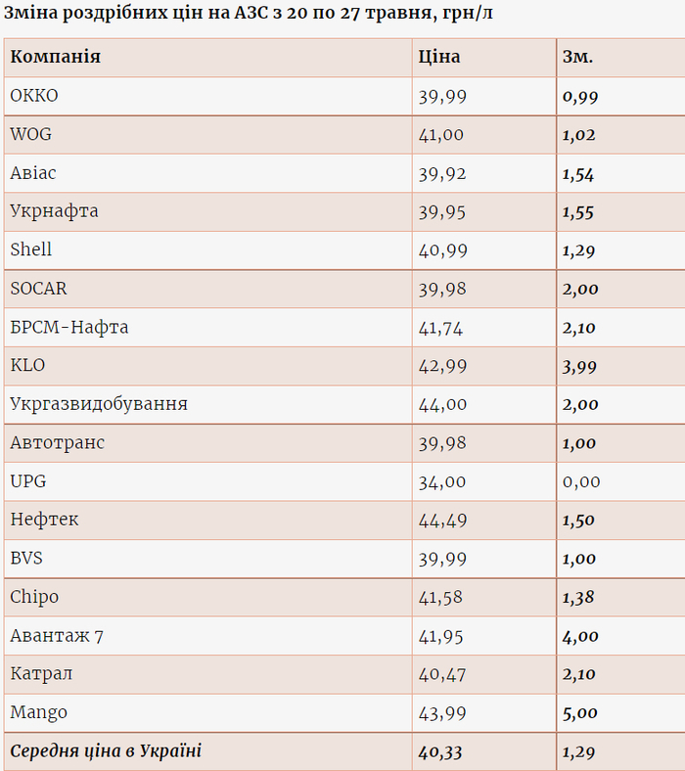Select the Укргазвидобування company cell
This screenshot has width=685, height=771.
[x=99, y=404]
